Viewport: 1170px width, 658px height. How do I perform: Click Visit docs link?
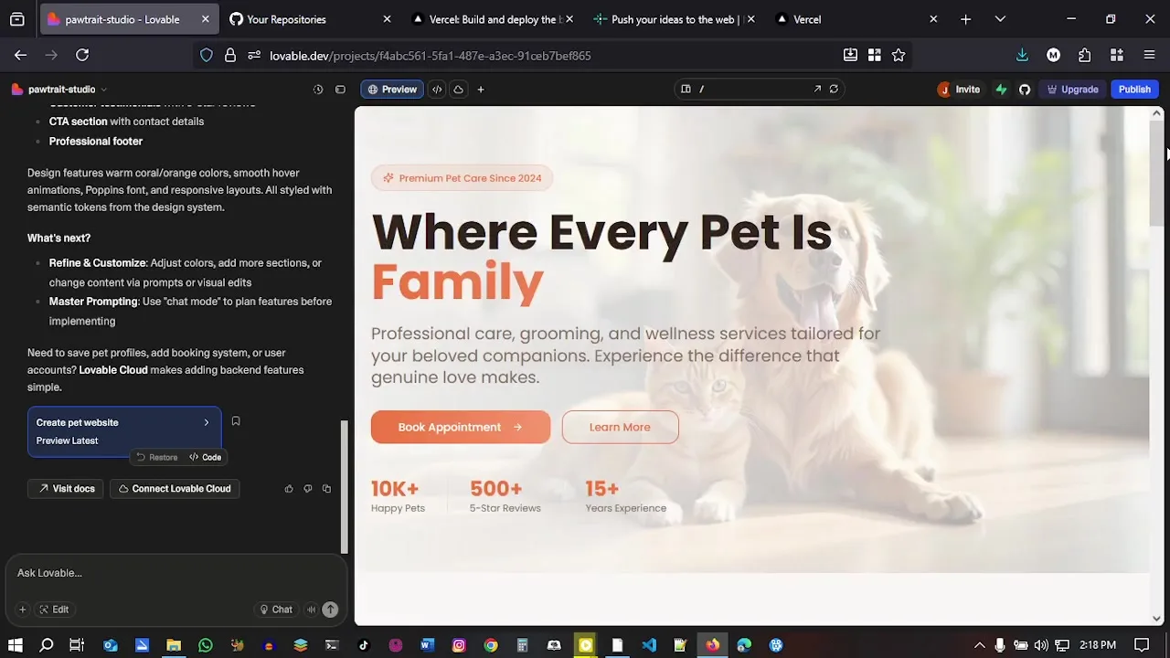[x=67, y=489]
